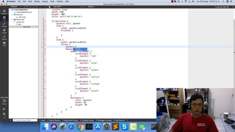Click the Type to locate search field
Viewport: 235px width, 132px height.
click(25, 120)
